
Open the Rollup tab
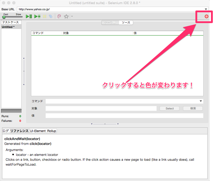pyautogui.click(x=52, y=131)
